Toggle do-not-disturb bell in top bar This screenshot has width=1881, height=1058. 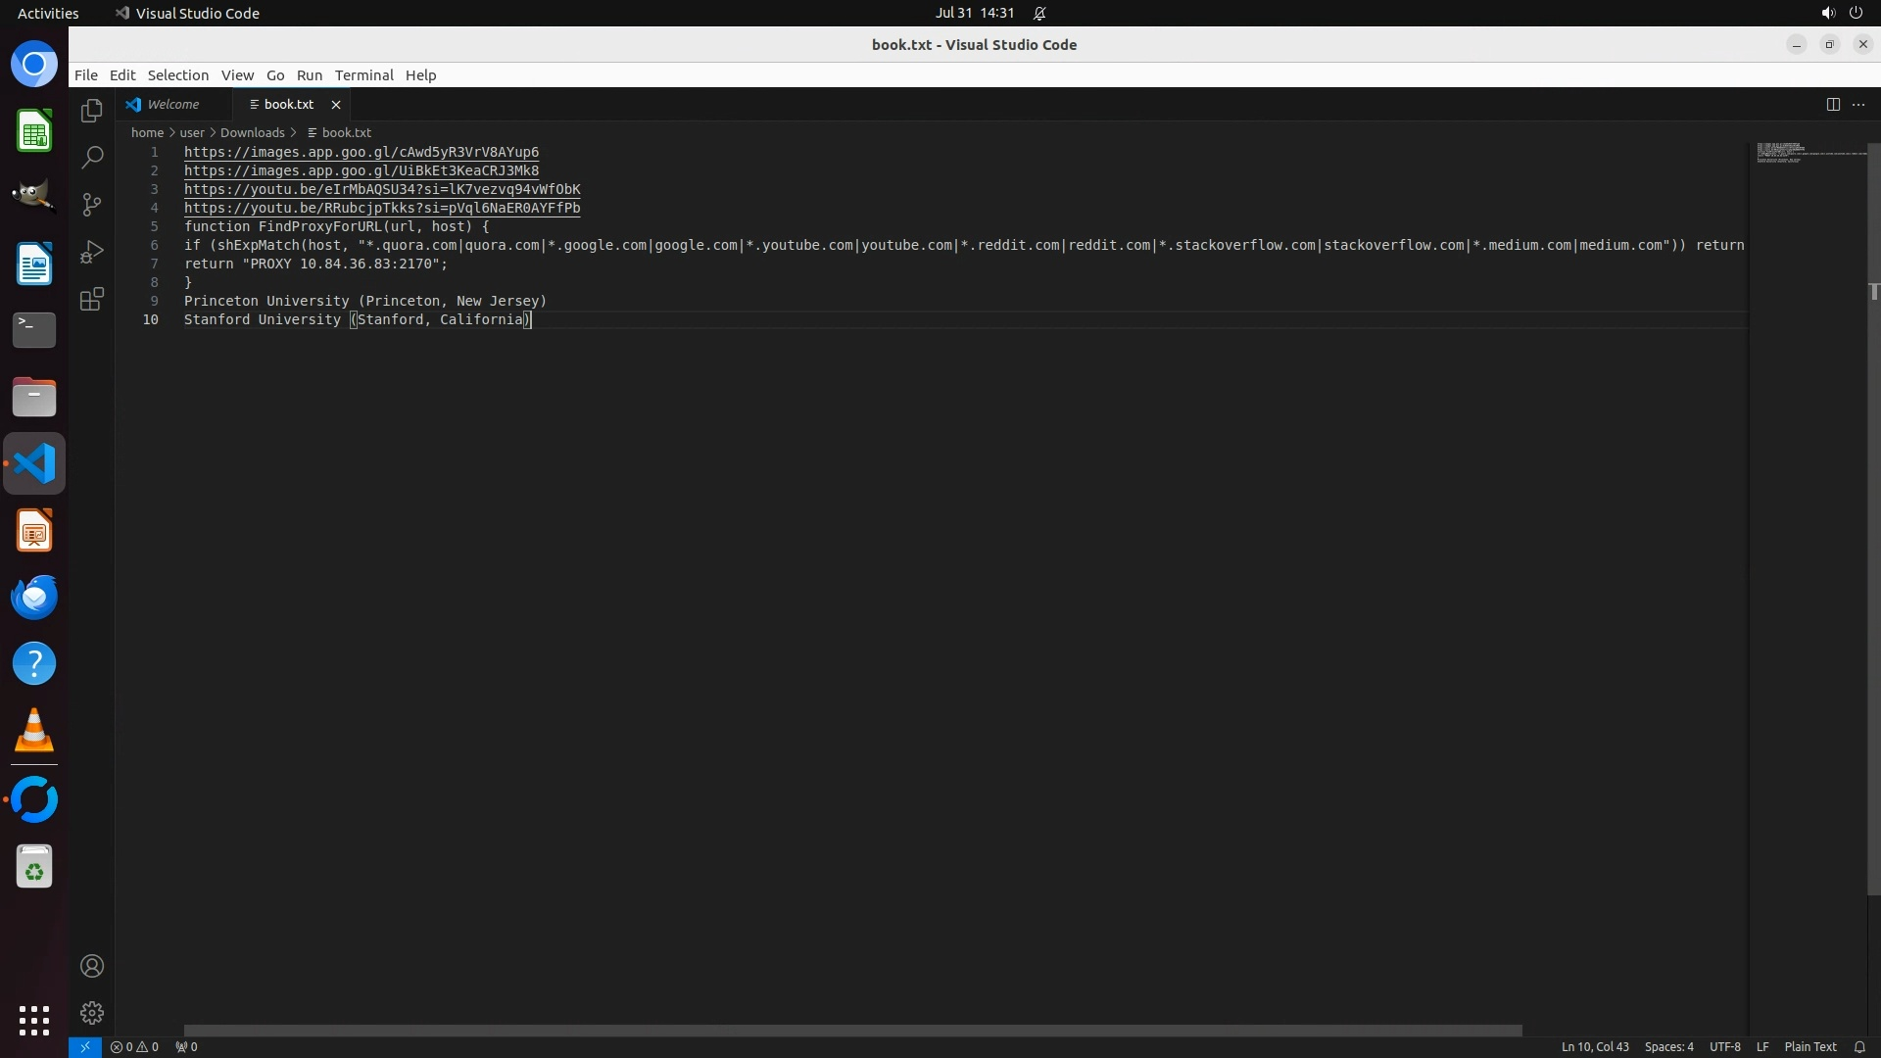1039,14
